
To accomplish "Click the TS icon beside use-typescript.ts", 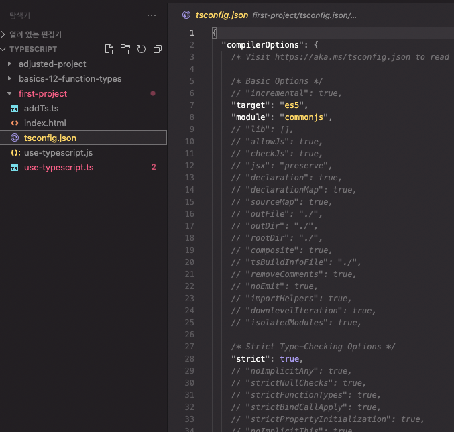I will [x=15, y=168].
